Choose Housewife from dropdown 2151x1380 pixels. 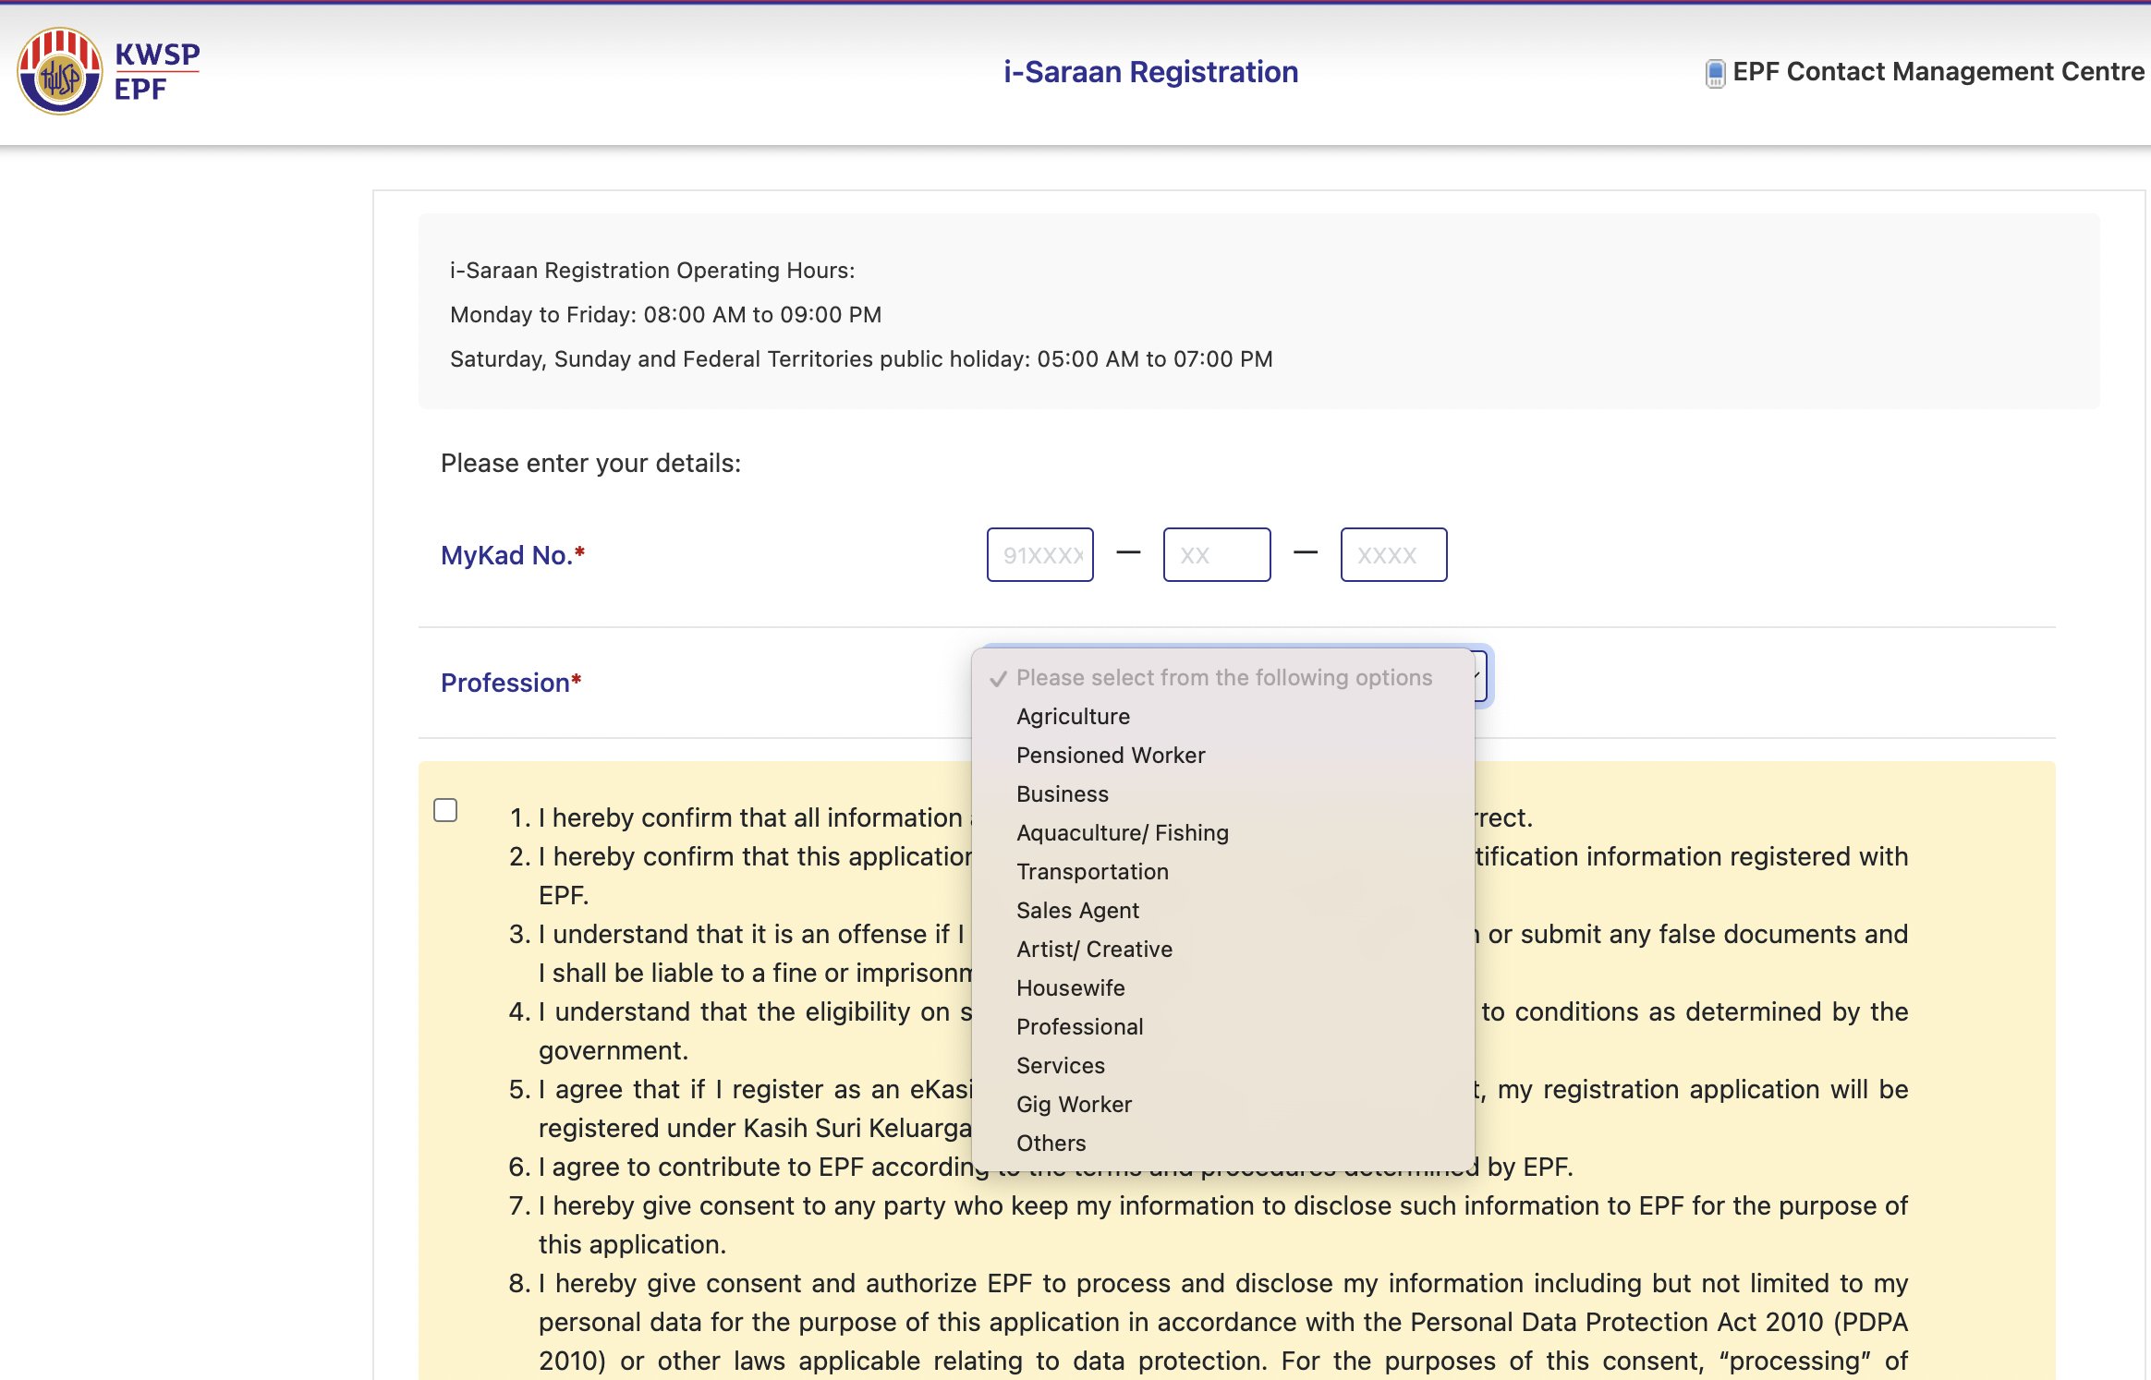[1070, 988]
